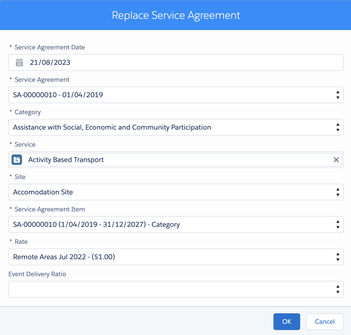Click the Activity Based Transport service icon
Image resolution: width=351 pixels, height=335 pixels.
coord(17,160)
